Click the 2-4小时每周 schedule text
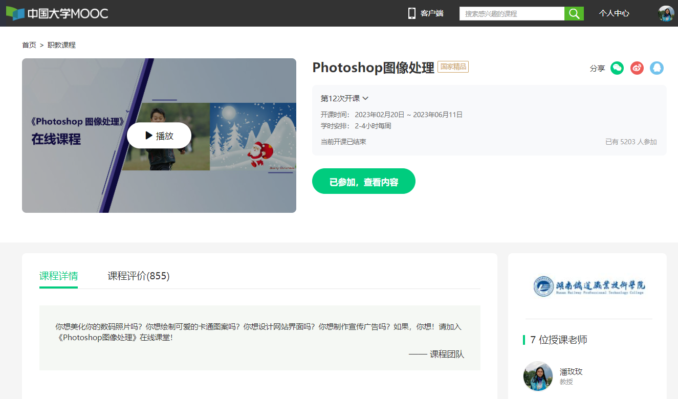Screen dimensions: 678x399 point(373,126)
